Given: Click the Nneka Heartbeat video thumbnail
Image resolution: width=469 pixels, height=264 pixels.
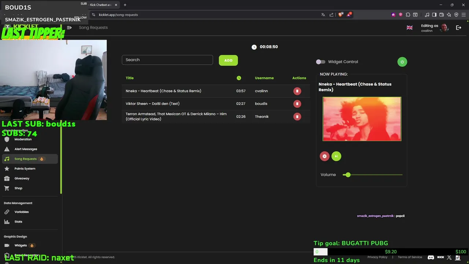Looking at the screenshot, I should (x=362, y=119).
